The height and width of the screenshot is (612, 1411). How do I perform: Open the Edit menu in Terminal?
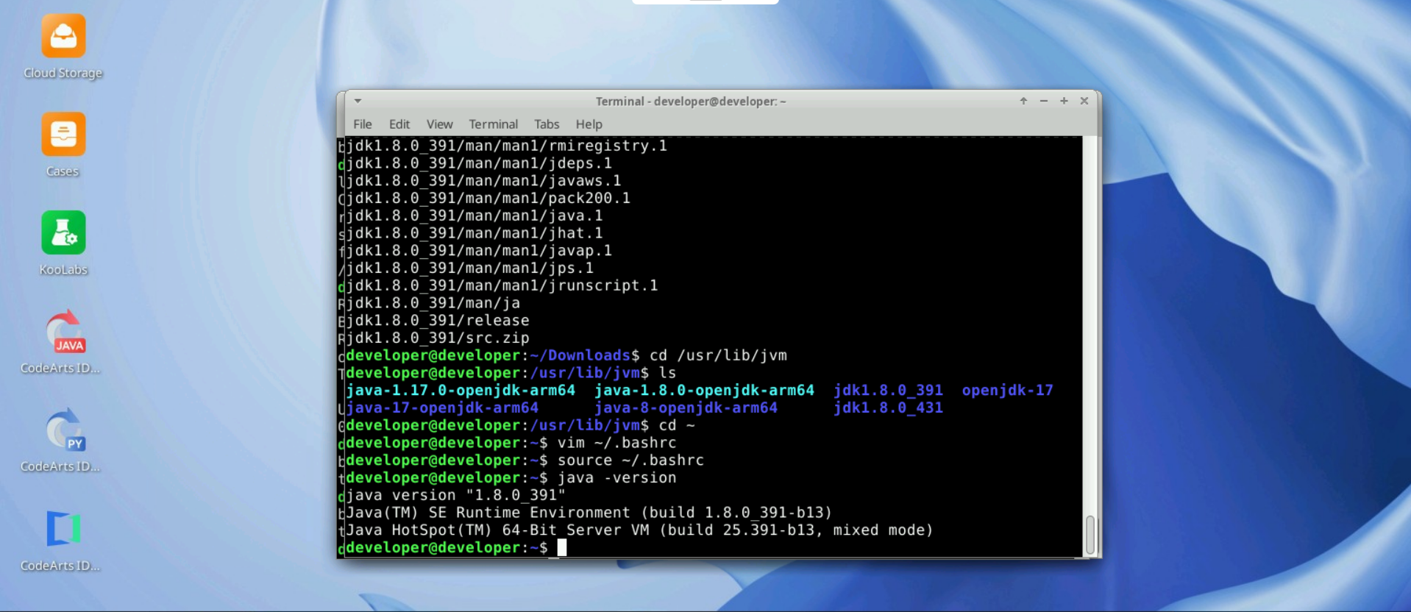pyautogui.click(x=399, y=124)
